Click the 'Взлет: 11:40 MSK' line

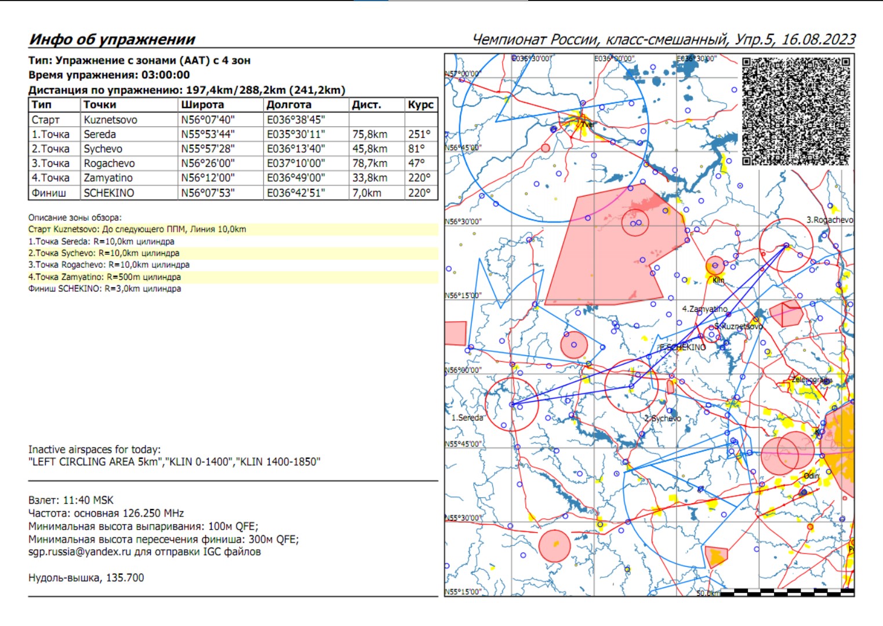(71, 500)
